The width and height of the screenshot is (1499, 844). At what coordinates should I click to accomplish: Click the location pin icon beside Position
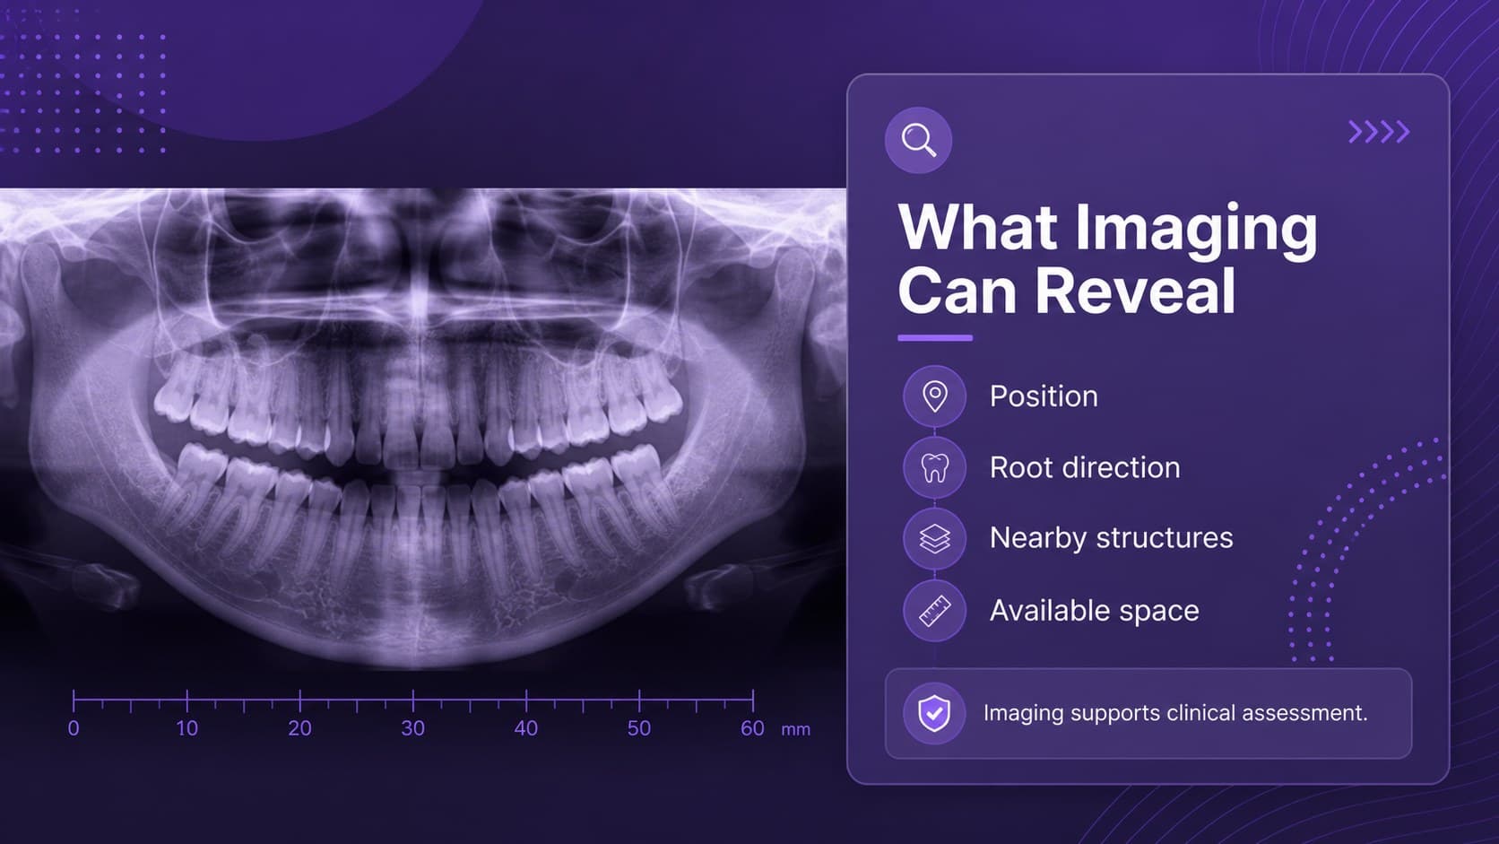pos(934,396)
